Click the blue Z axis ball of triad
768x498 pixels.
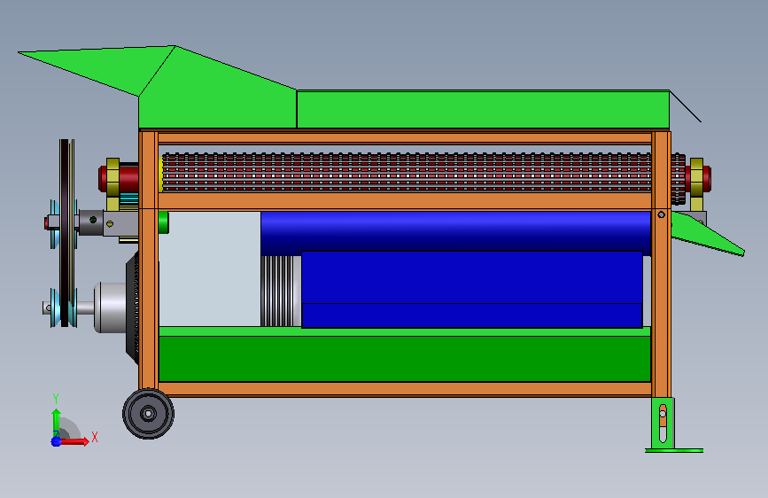(56, 441)
